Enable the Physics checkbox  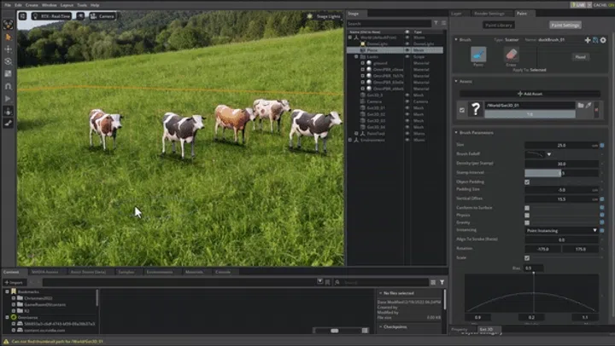(x=526, y=215)
